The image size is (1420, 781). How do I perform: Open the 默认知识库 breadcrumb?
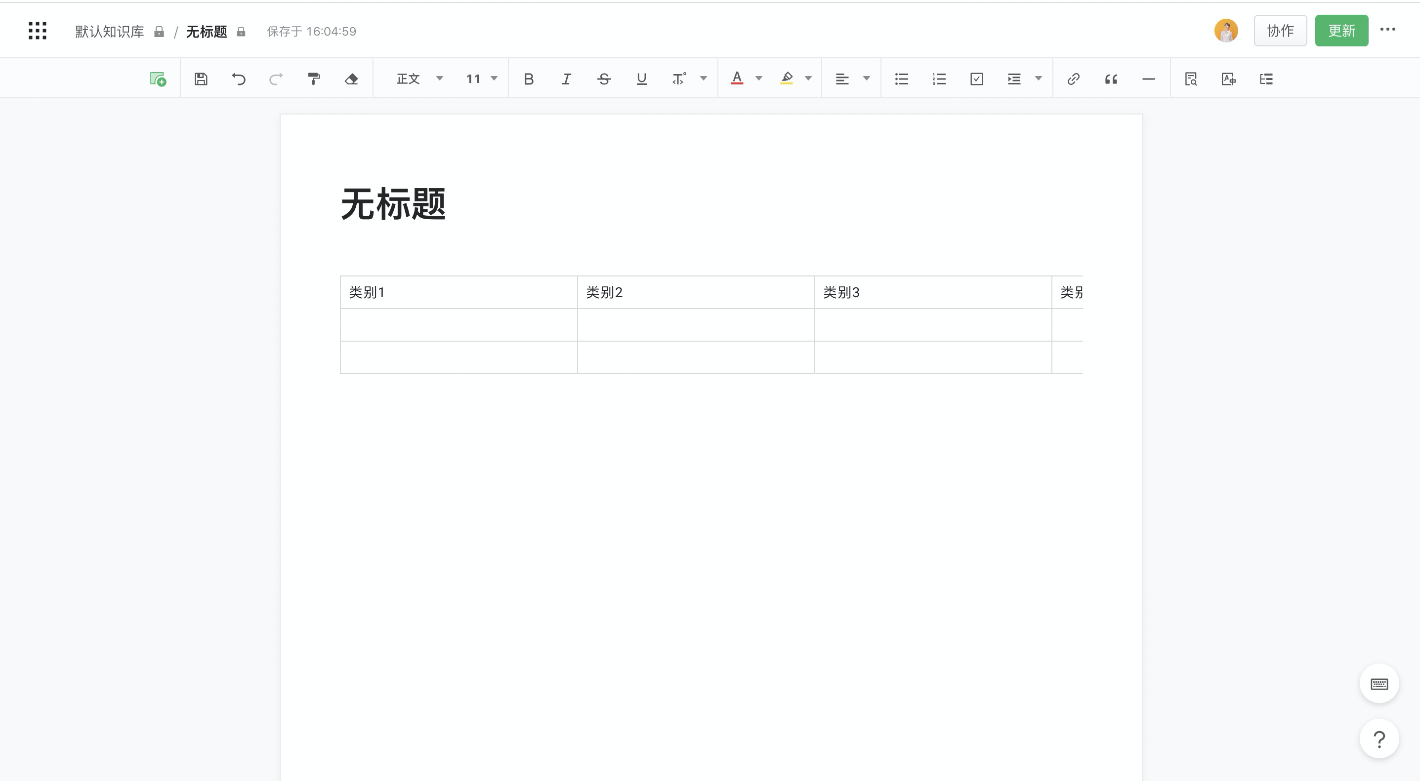[x=109, y=32]
